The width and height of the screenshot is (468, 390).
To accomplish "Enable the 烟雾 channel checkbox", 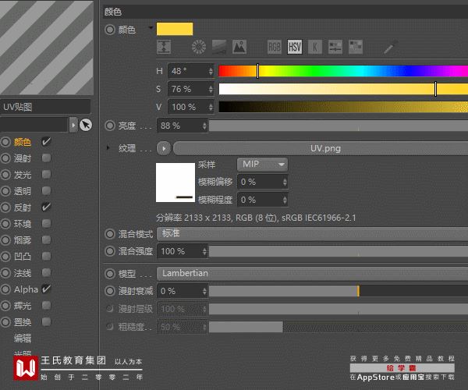I will coord(46,240).
